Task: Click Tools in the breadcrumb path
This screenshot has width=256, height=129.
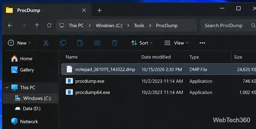Action: pos(139,25)
